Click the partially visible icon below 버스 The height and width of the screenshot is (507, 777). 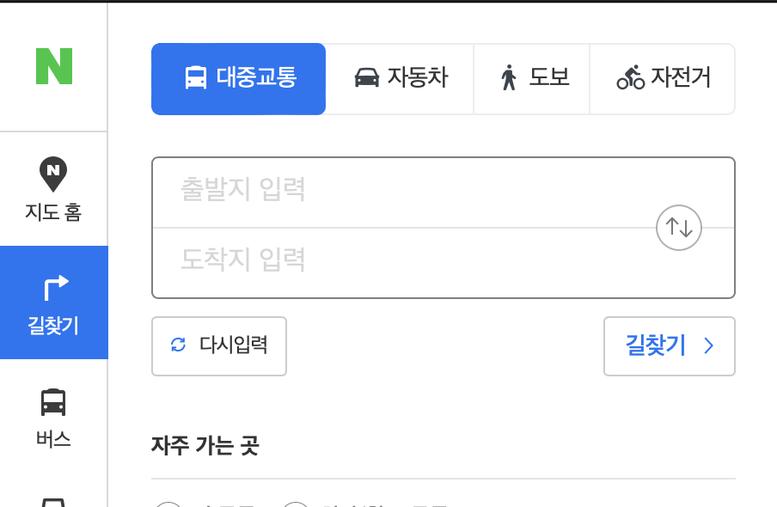point(53,502)
